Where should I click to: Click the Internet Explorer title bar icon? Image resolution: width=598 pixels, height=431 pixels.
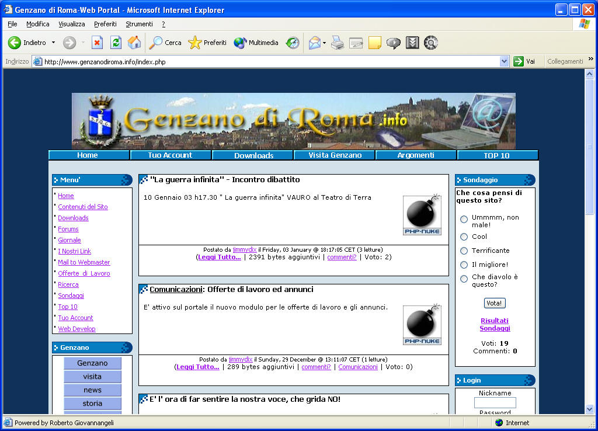point(8,9)
